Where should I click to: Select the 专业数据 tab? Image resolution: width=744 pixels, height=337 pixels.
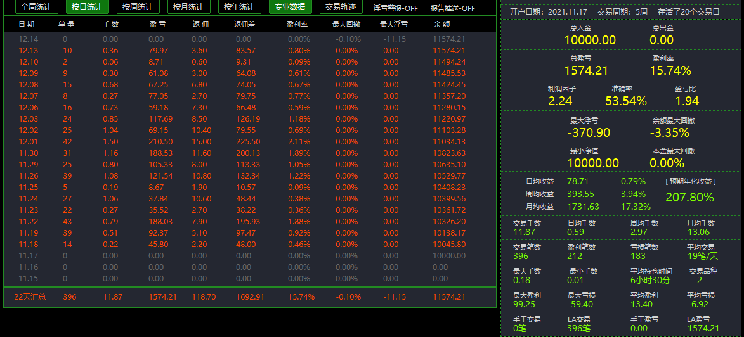click(x=290, y=6)
